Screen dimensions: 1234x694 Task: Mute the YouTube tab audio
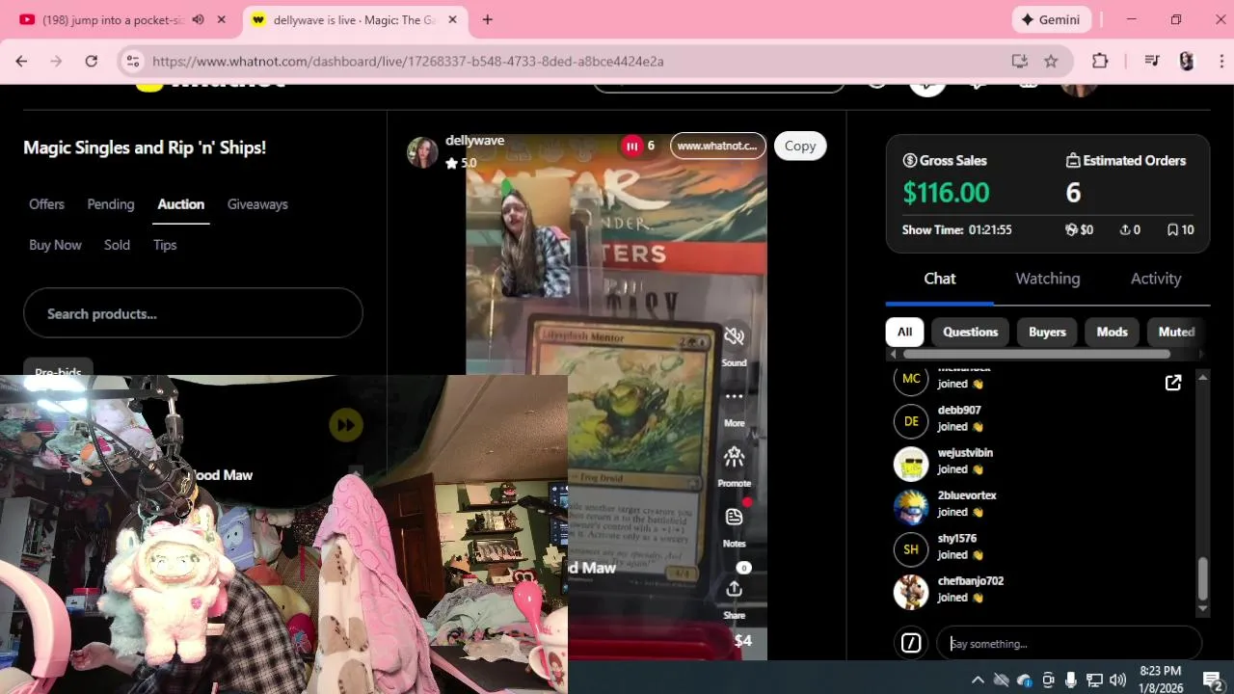coord(198,19)
